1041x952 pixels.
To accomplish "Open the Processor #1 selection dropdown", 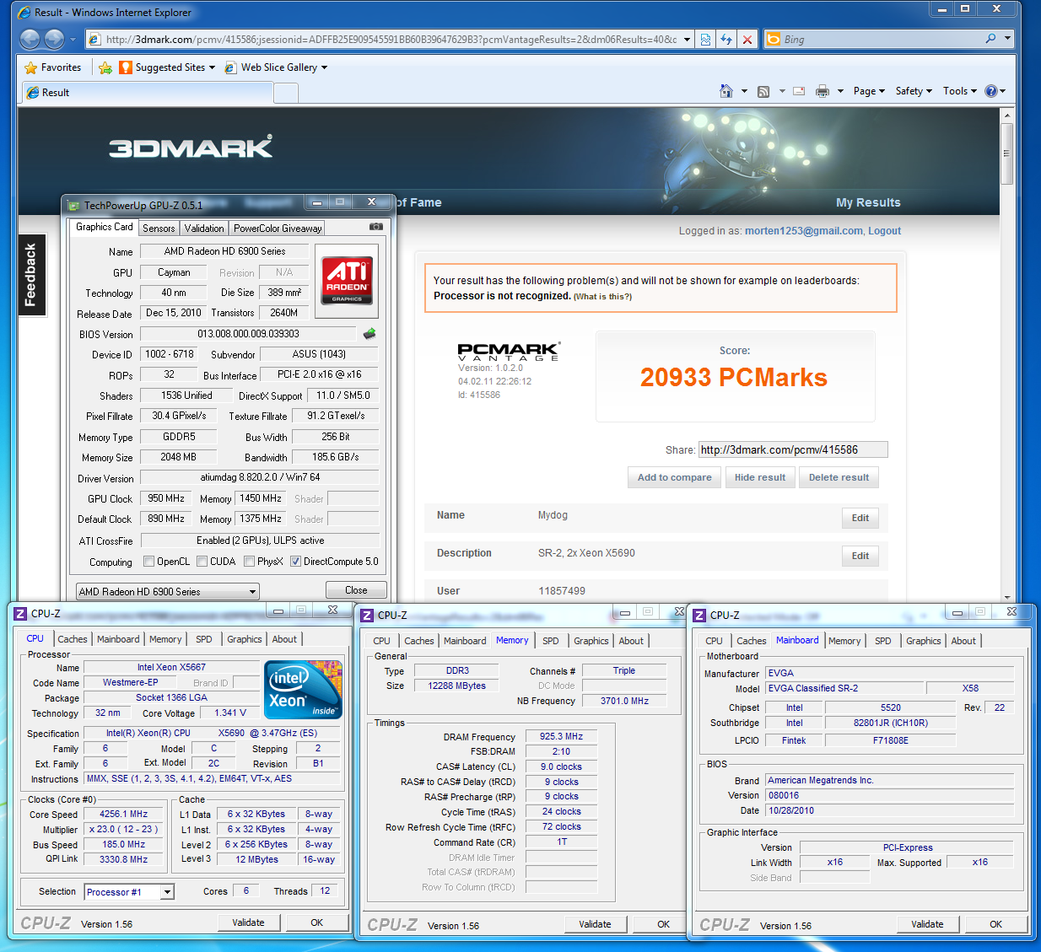I will point(129,892).
